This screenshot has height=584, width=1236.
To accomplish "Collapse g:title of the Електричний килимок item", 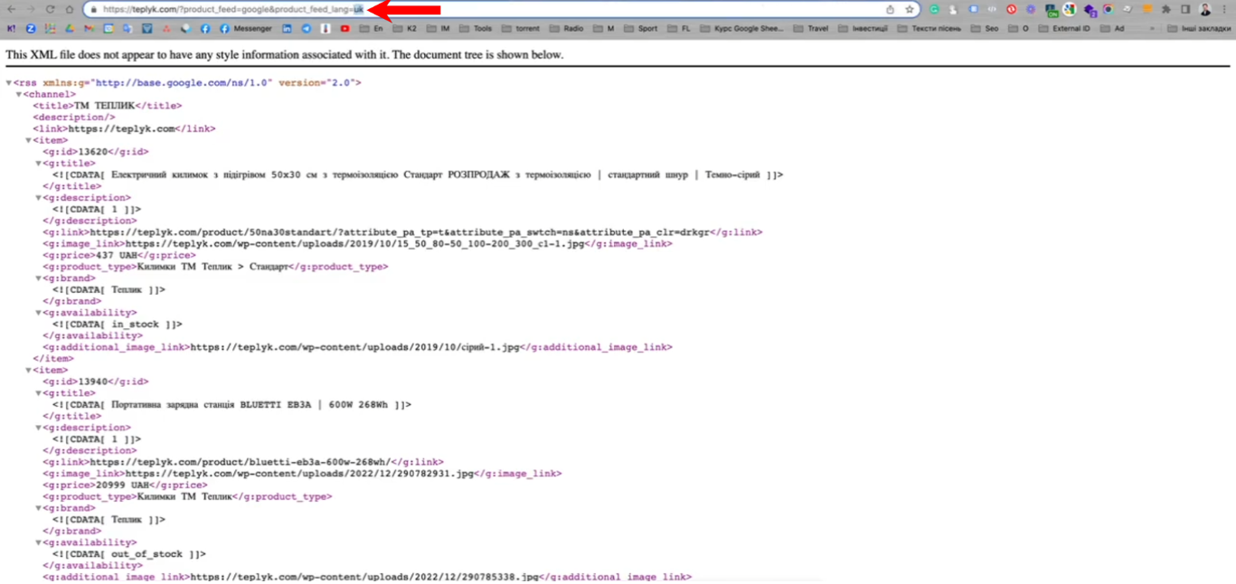I will (38, 164).
